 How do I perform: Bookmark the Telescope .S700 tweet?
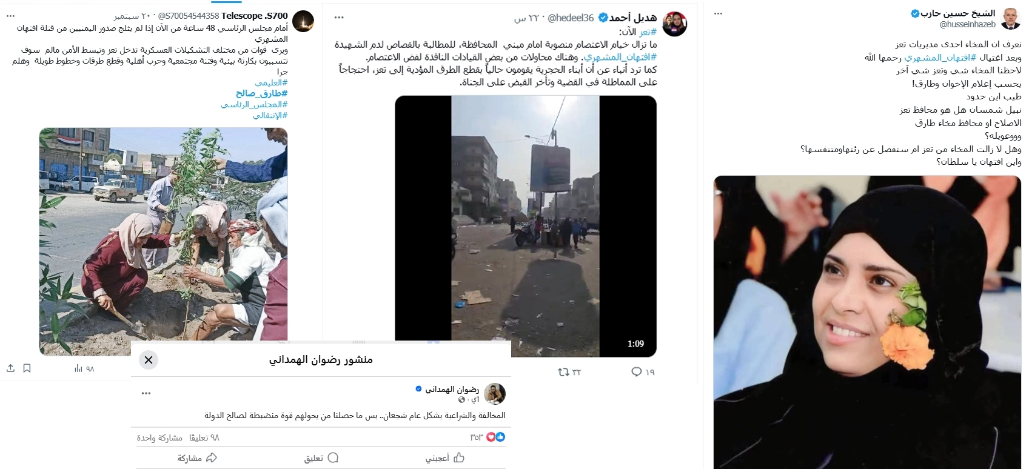[x=27, y=368]
